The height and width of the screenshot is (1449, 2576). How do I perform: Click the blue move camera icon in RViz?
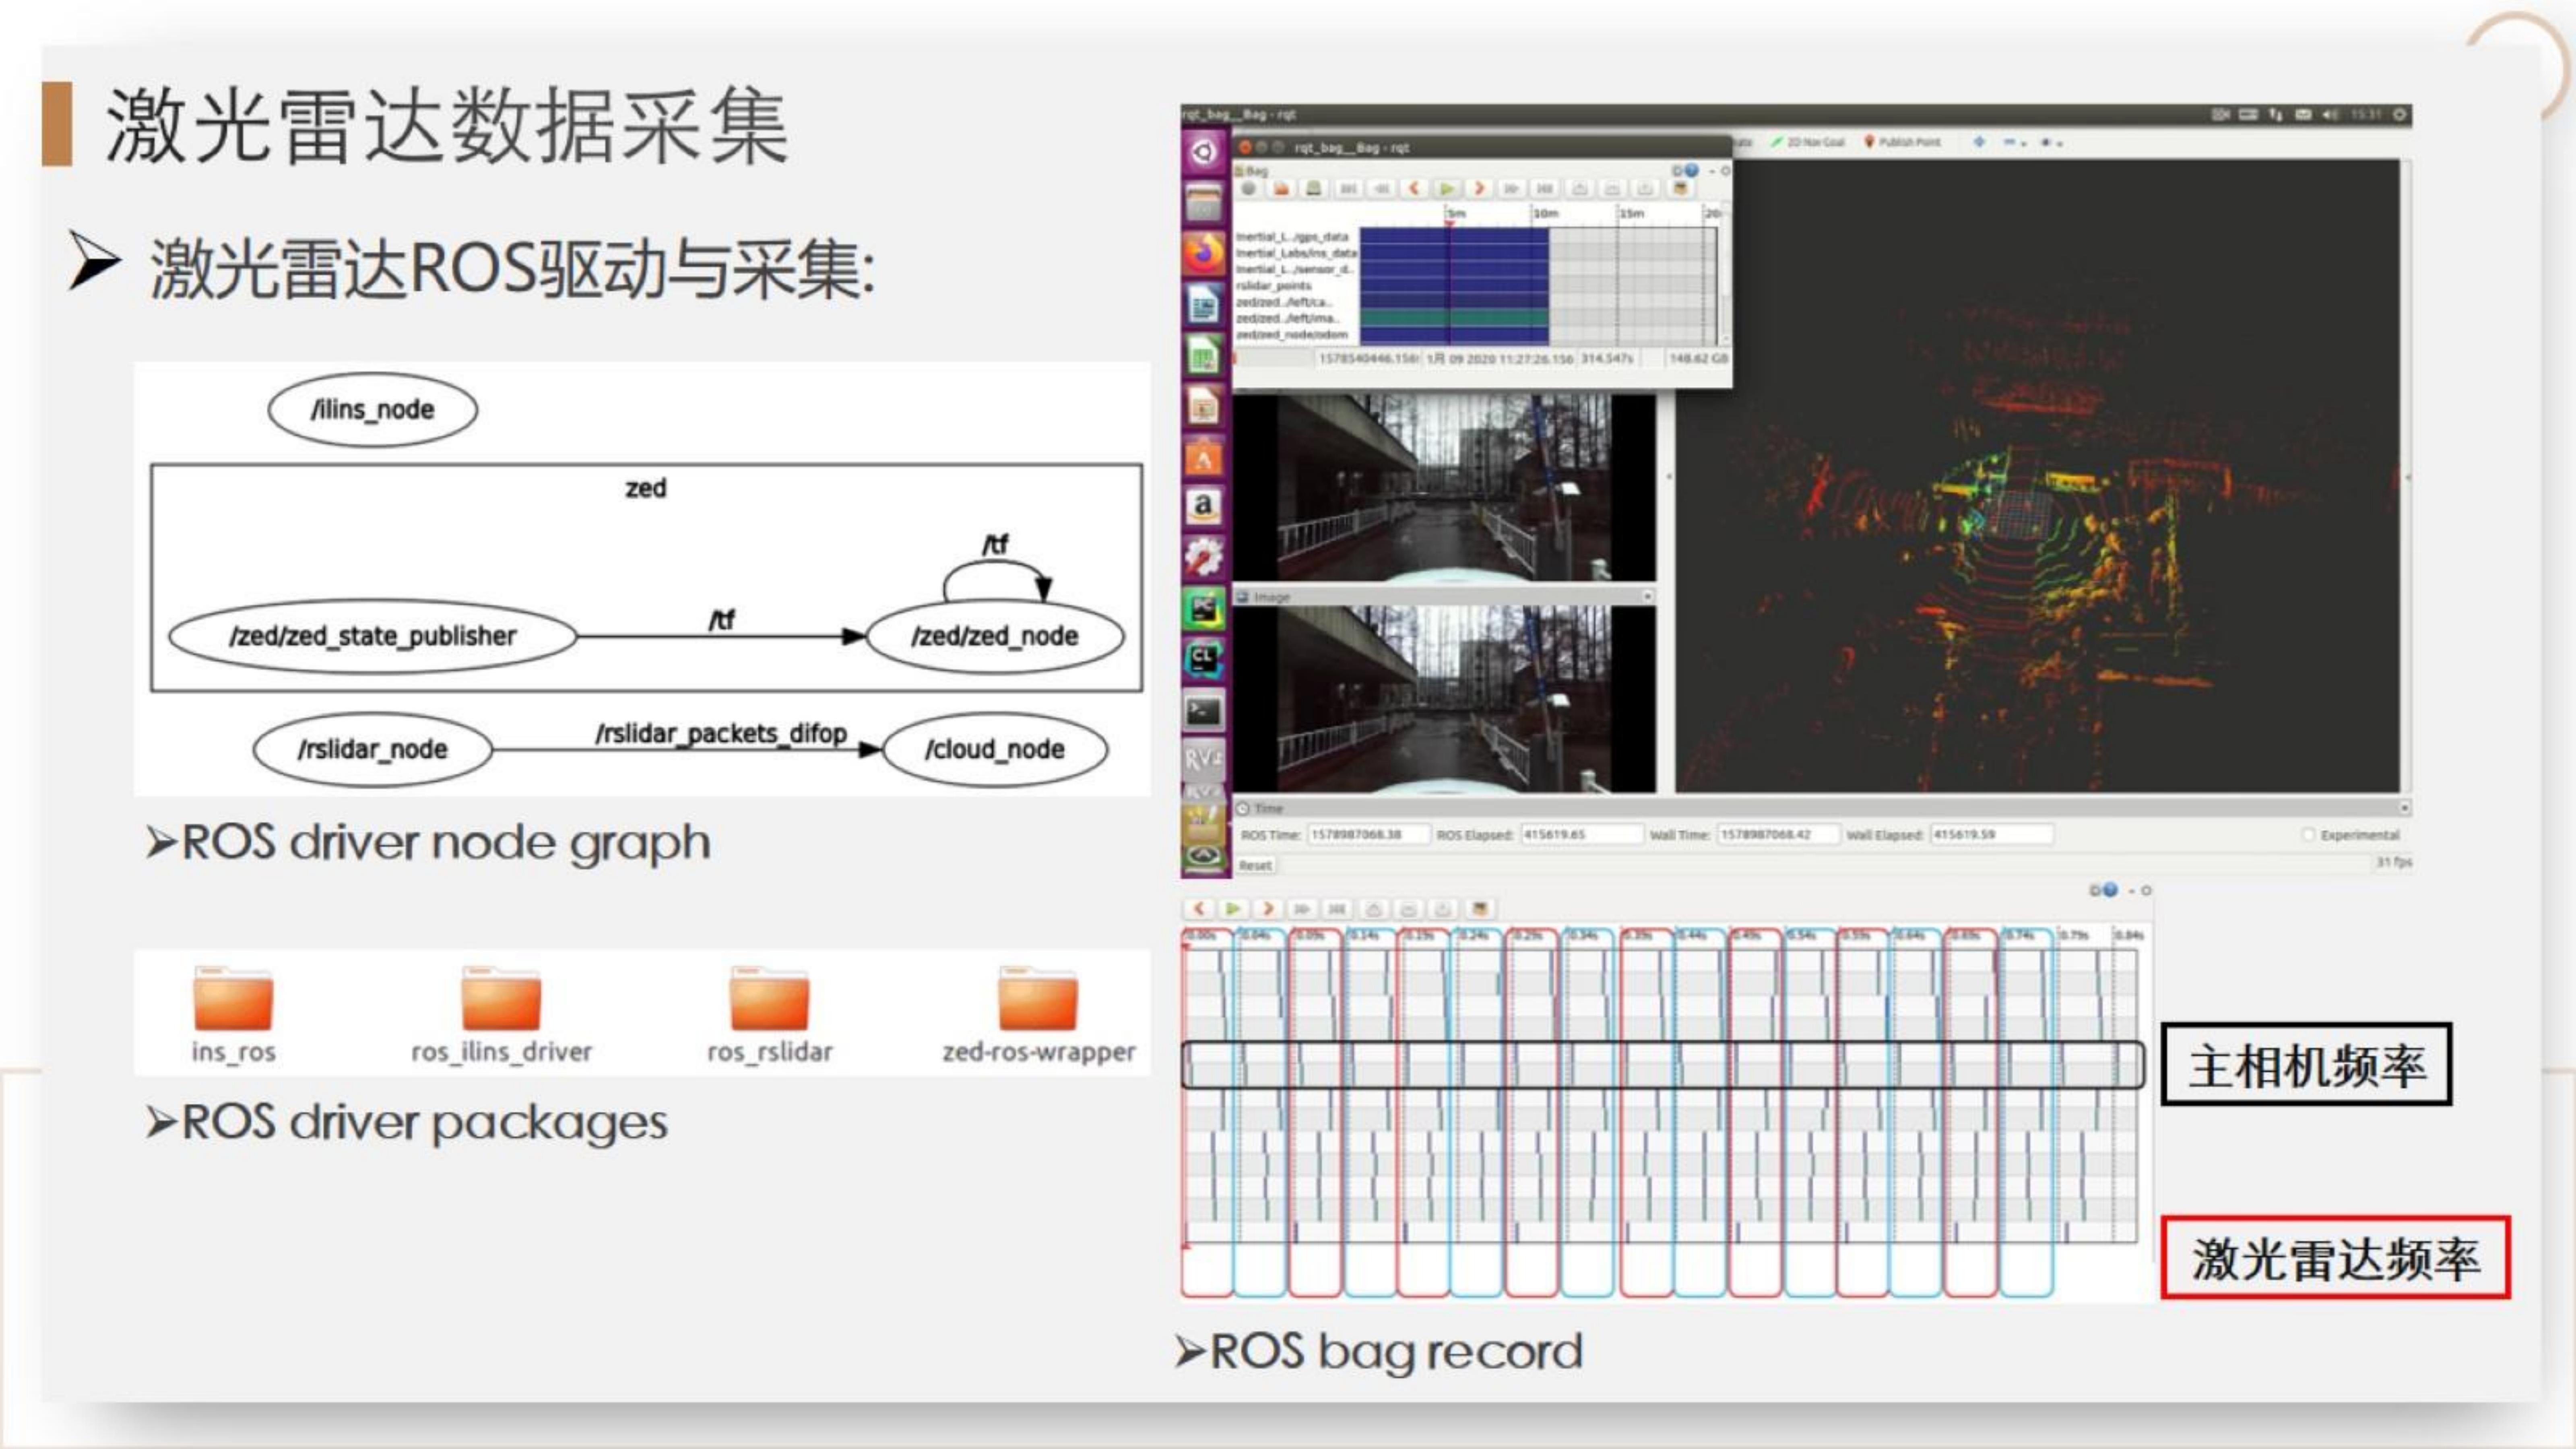coord(1979,142)
